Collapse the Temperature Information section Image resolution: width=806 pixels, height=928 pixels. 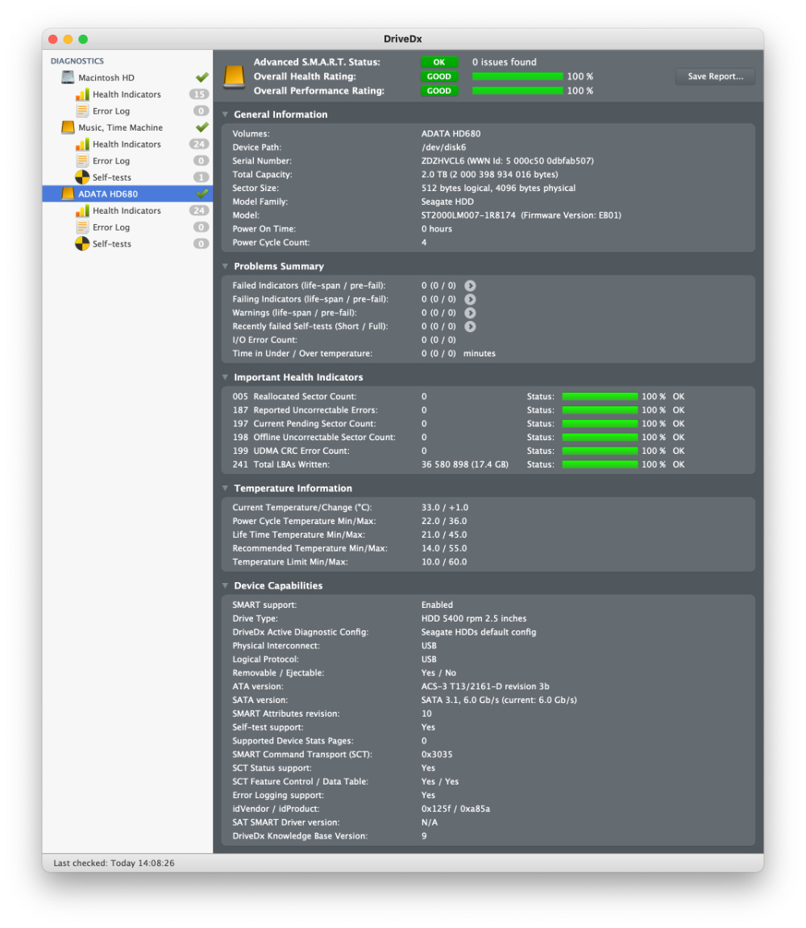226,489
